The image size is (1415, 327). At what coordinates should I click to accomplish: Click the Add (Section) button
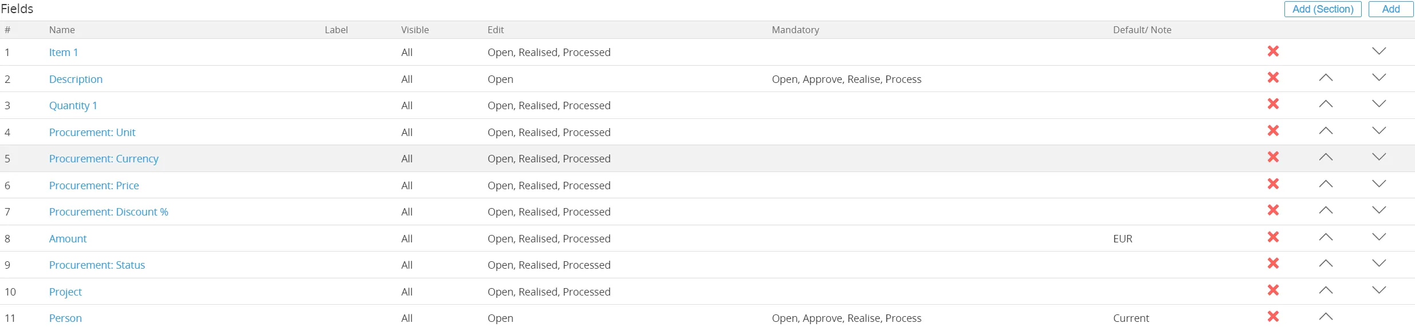(x=1323, y=9)
